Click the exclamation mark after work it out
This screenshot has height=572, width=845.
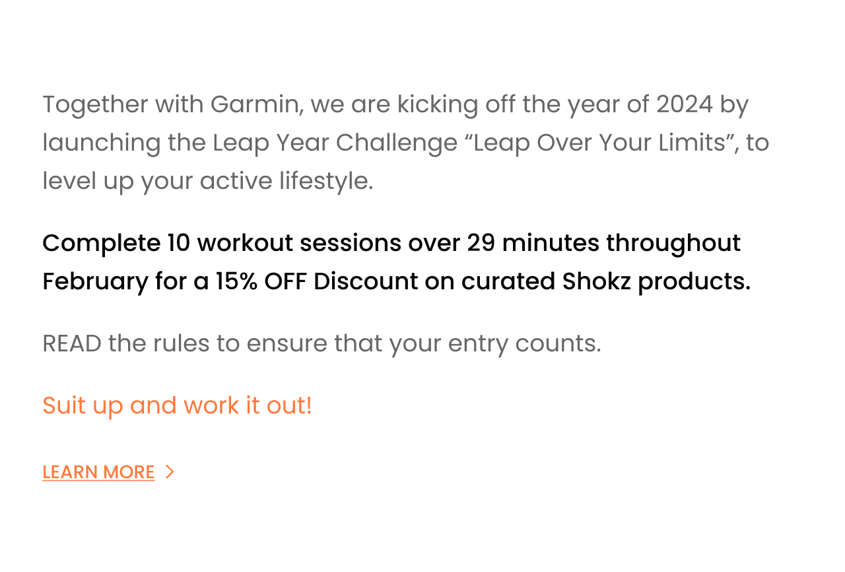click(x=308, y=406)
